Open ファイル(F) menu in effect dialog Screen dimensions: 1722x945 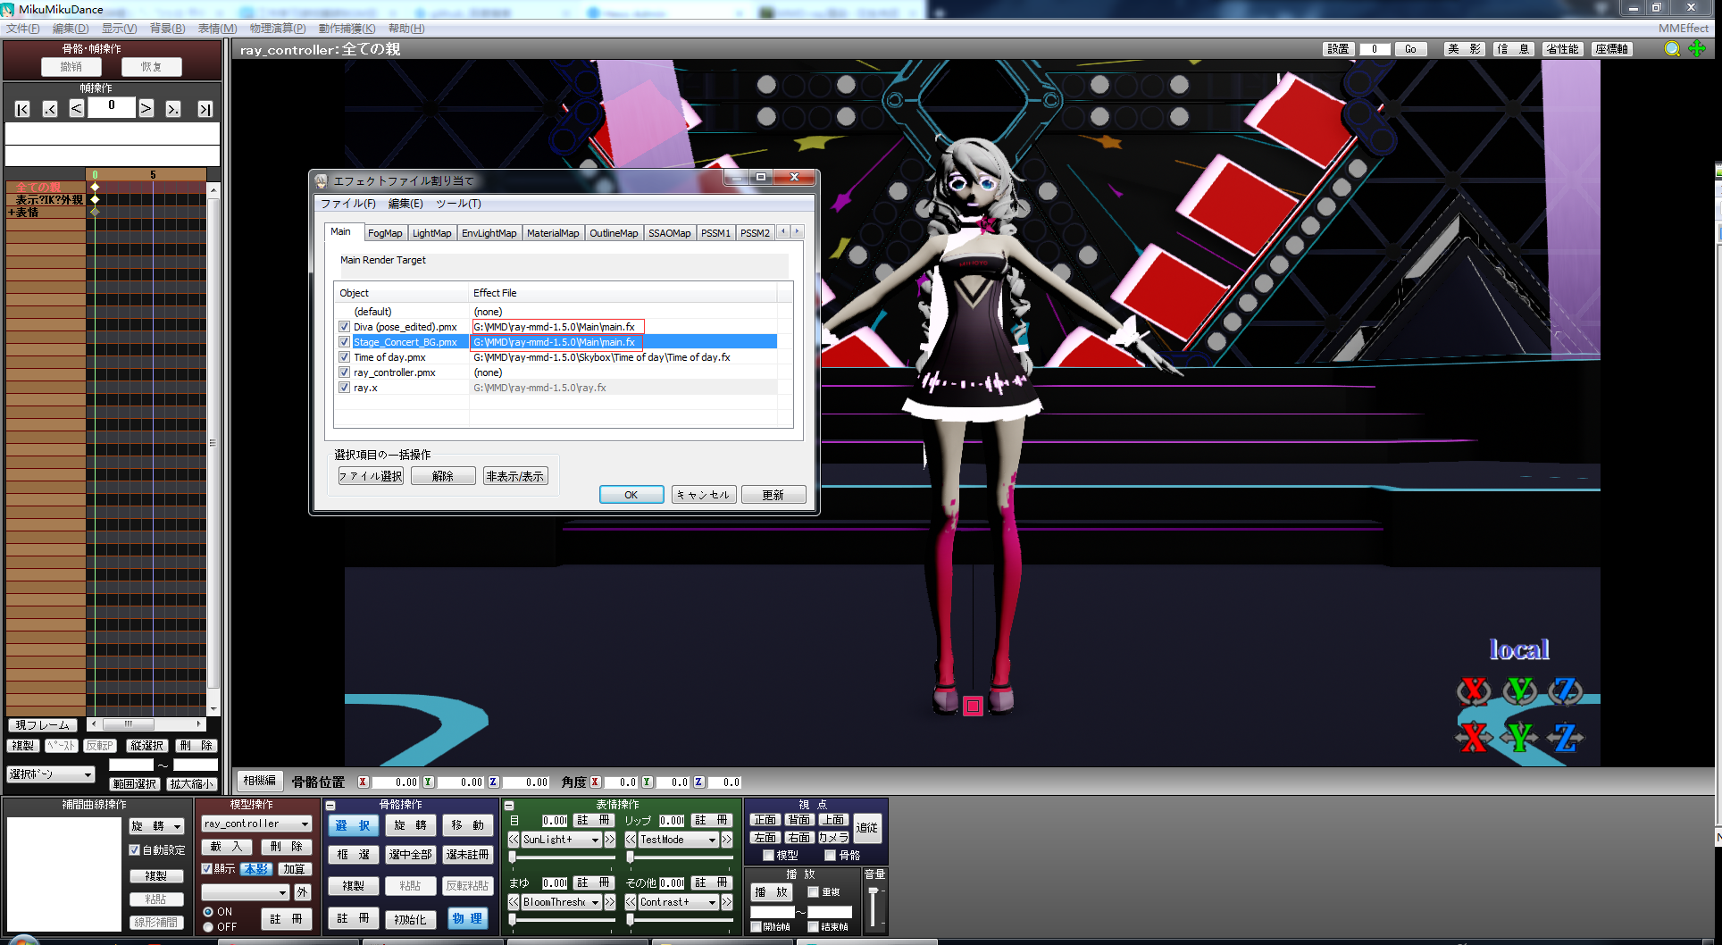(348, 204)
